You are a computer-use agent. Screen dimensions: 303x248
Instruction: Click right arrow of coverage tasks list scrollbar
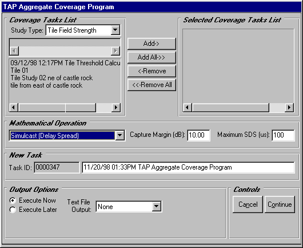(116, 108)
